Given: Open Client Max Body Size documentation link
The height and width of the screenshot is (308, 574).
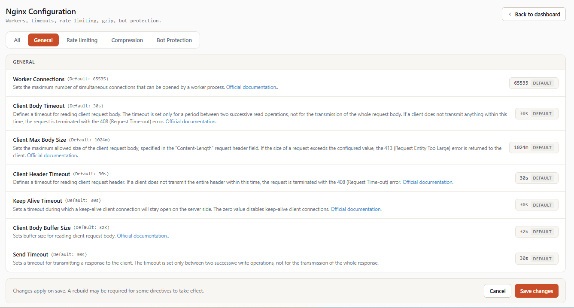Looking at the screenshot, I should [52, 156].
